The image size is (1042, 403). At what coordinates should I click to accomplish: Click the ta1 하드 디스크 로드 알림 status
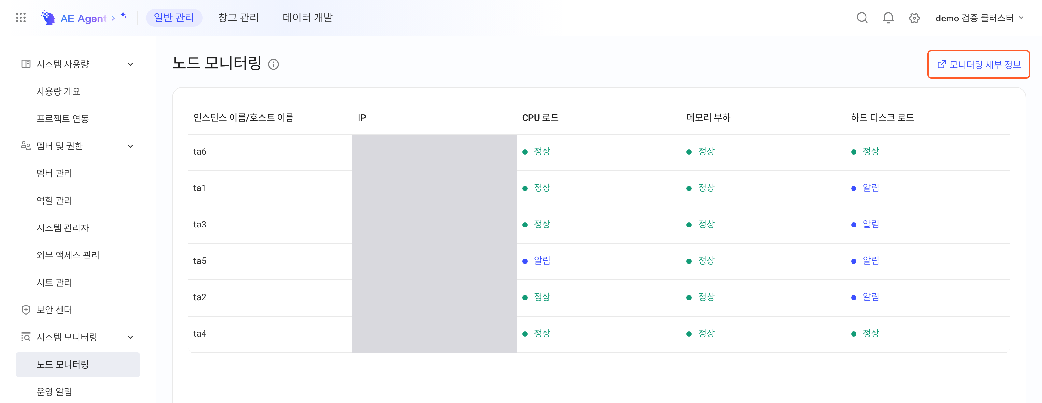click(x=865, y=188)
